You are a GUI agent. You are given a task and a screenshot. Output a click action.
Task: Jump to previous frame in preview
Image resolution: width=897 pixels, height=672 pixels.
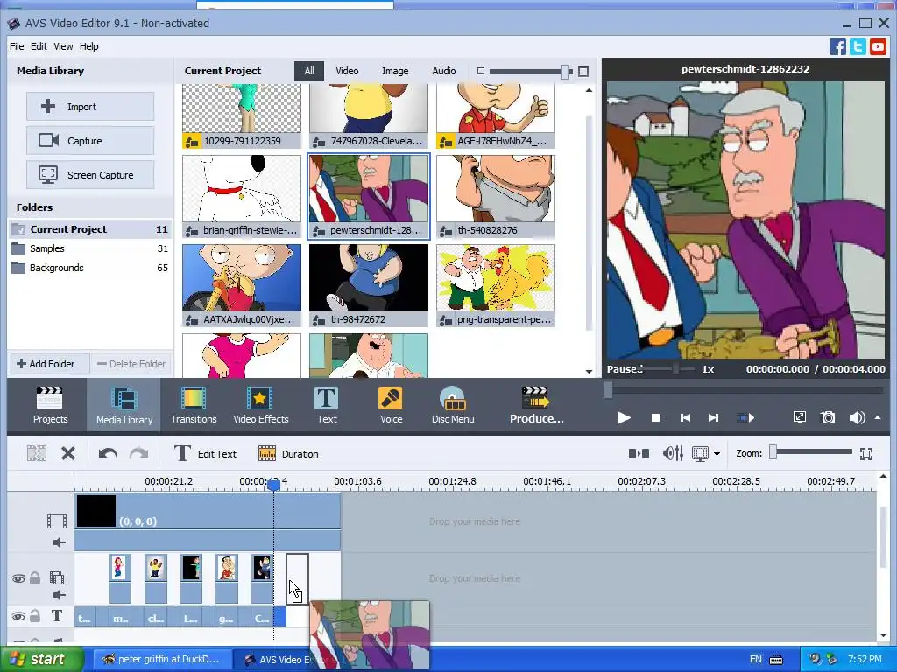coord(685,417)
